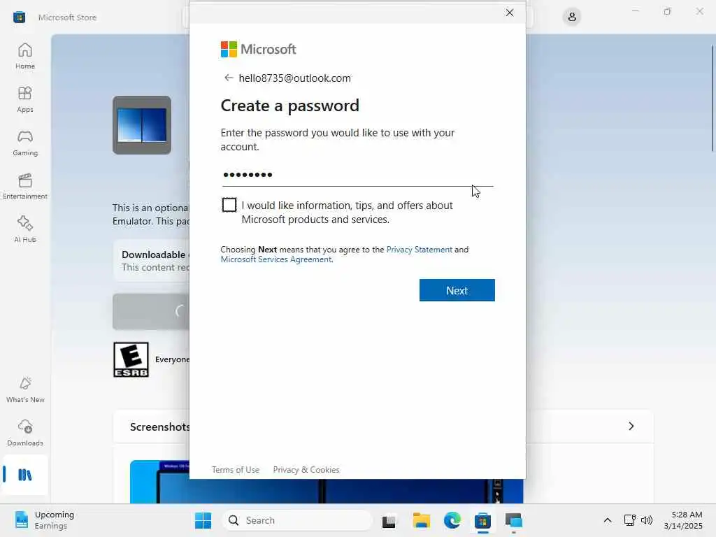Open Terms of Use link
This screenshot has width=716, height=537.
point(236,470)
